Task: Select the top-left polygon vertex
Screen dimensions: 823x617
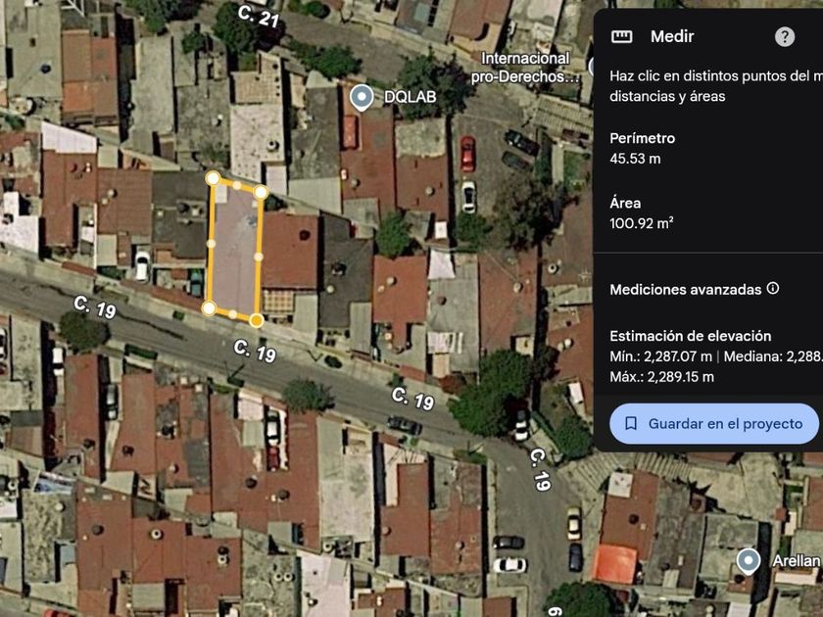Action: (x=213, y=178)
